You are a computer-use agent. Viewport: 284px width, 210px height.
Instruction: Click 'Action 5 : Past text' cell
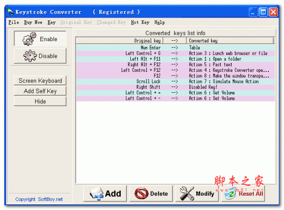[x=211, y=64]
